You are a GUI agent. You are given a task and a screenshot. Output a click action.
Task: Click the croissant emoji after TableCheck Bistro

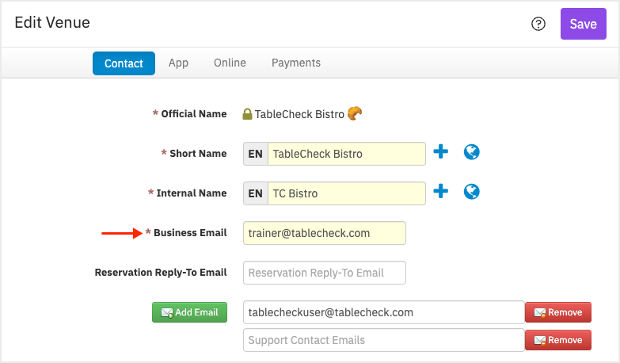(x=355, y=113)
